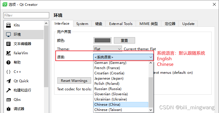Click sidebar category scroll up arrow

coord(46,23)
